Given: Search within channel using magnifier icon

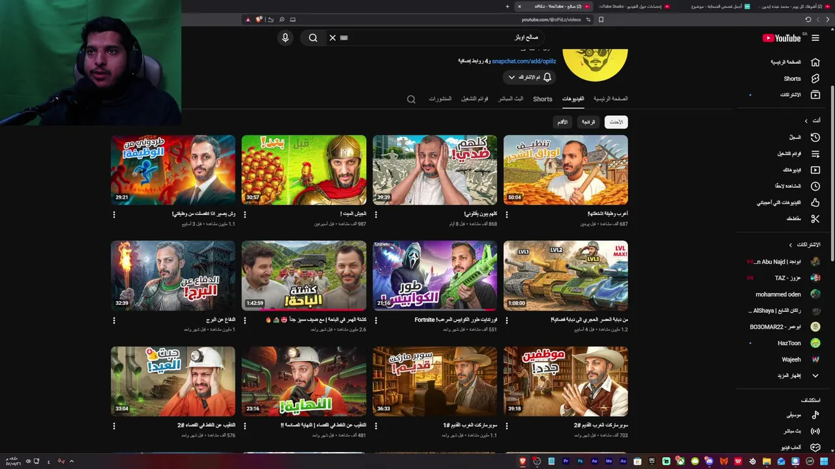Looking at the screenshot, I should [411, 100].
